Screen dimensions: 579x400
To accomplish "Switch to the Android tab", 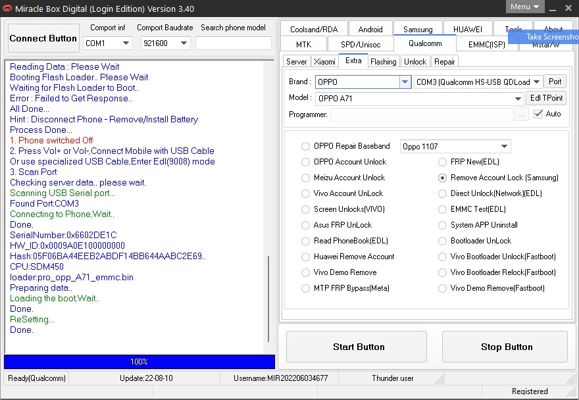I will point(370,29).
